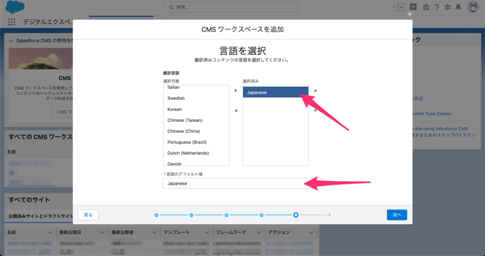The height and width of the screenshot is (256, 485).
Task: Click the global search field
Action: (x=231, y=7)
